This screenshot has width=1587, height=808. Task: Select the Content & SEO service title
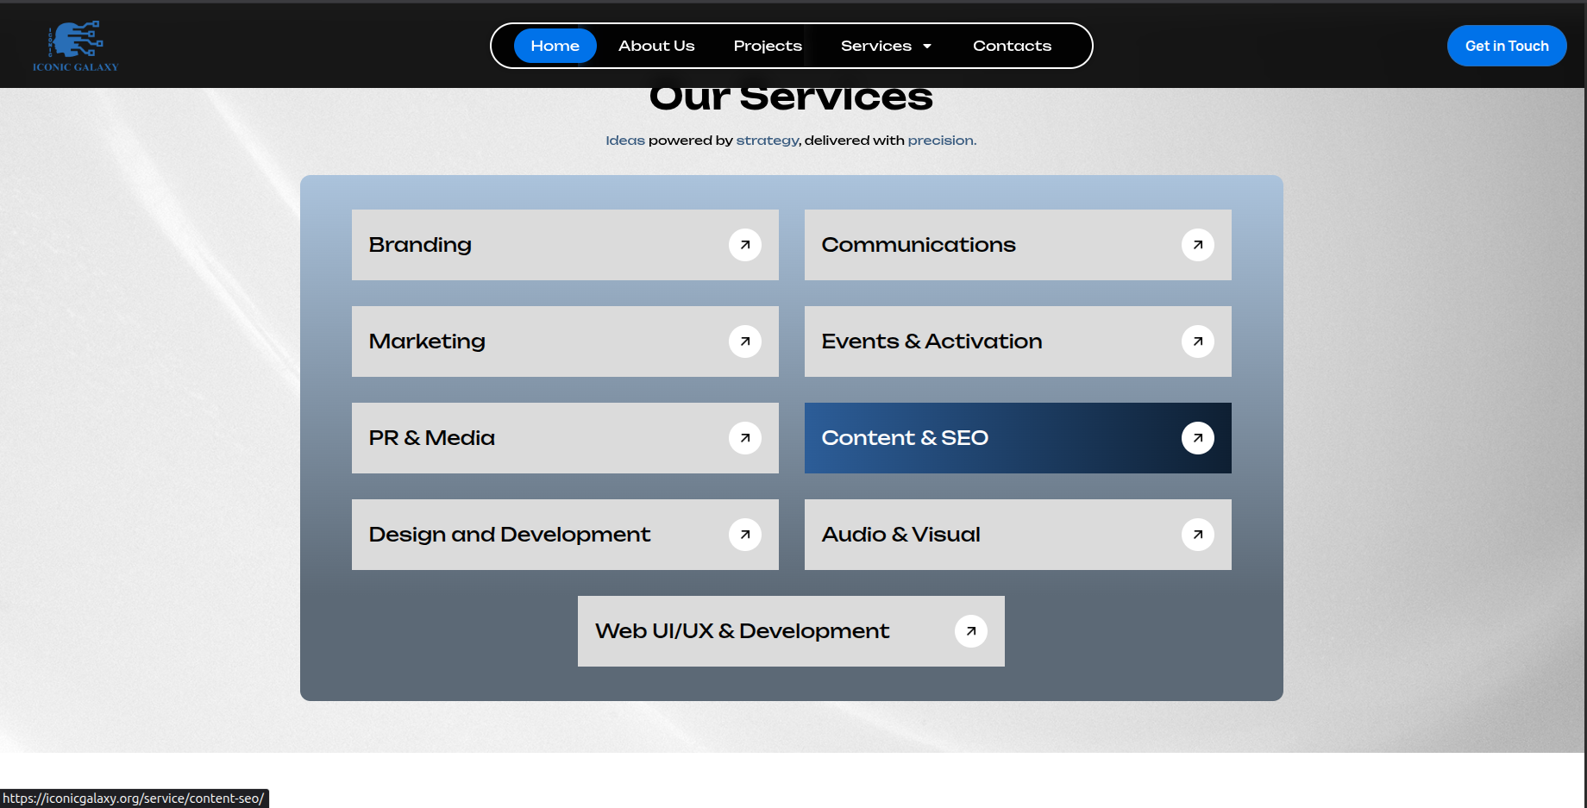coord(905,438)
